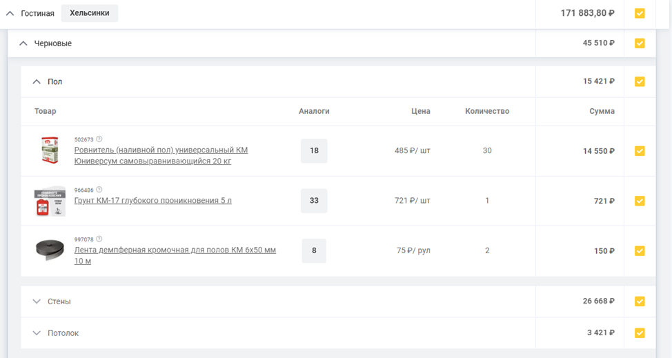Click help icon next to article 966486
Viewport: 672px width, 358px height.
(x=99, y=190)
